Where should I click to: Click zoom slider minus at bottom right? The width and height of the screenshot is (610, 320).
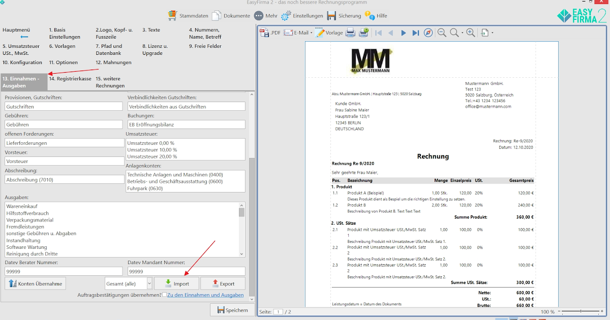click(x=559, y=311)
